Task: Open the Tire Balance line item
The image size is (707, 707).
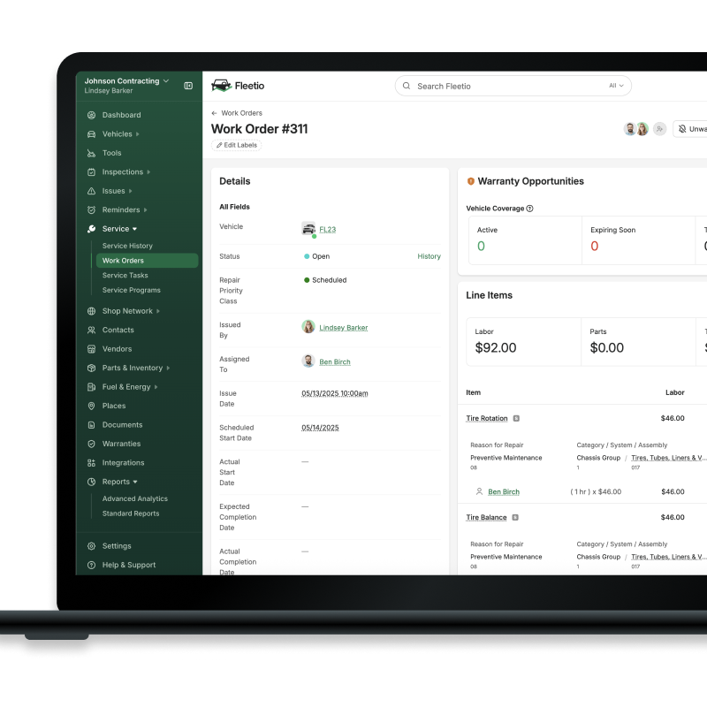Action: tap(487, 518)
